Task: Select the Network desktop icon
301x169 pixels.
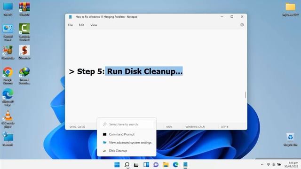Action: [8, 139]
